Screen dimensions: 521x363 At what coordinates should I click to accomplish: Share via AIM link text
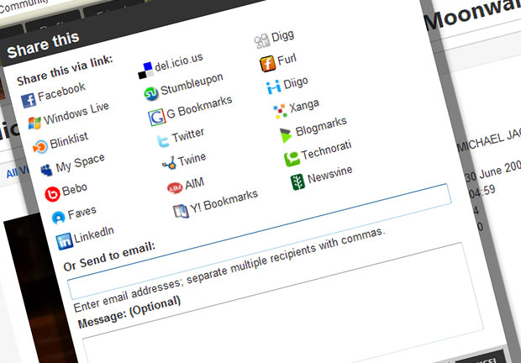pyautogui.click(x=194, y=183)
